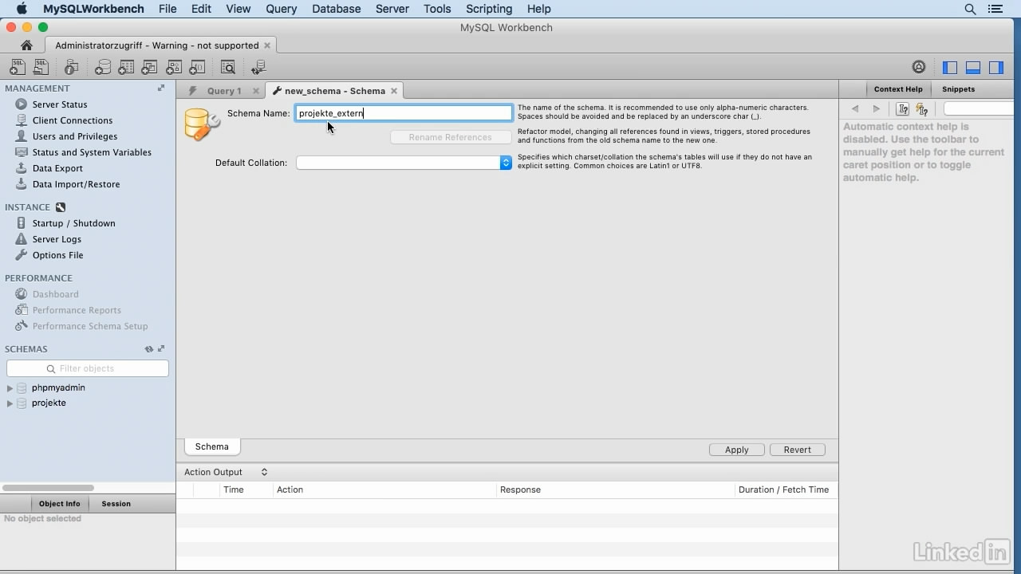Toggle the left sidebar visibility
The image size is (1021, 574).
pos(949,68)
